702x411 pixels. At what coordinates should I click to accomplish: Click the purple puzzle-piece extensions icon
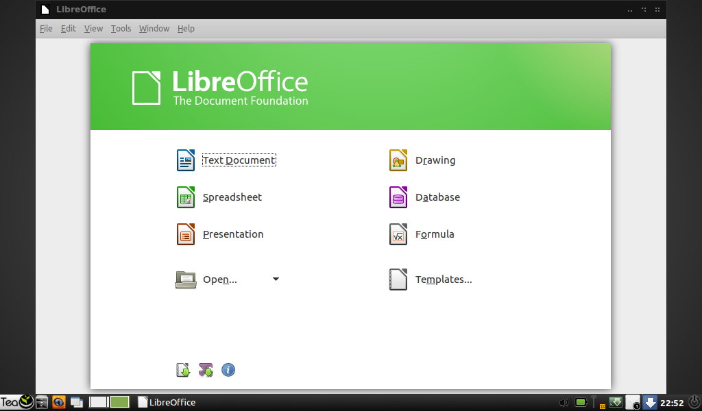tap(206, 370)
